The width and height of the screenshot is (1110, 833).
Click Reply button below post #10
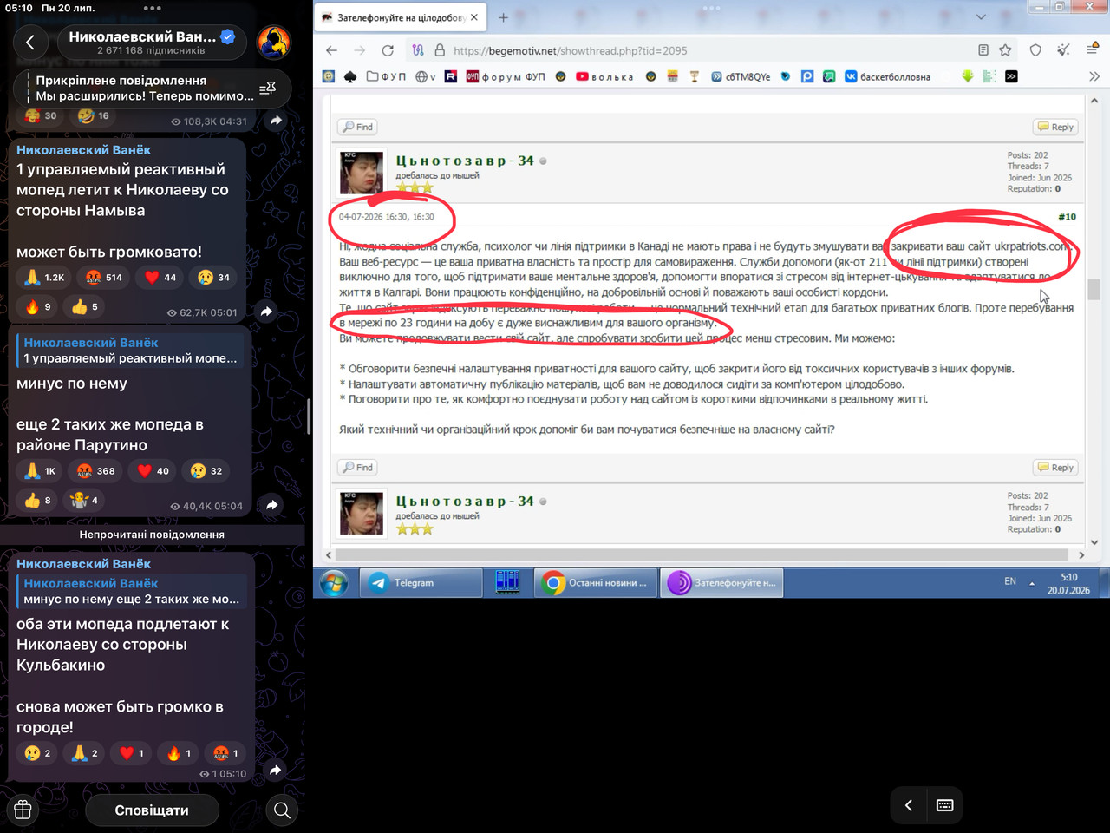(x=1055, y=467)
